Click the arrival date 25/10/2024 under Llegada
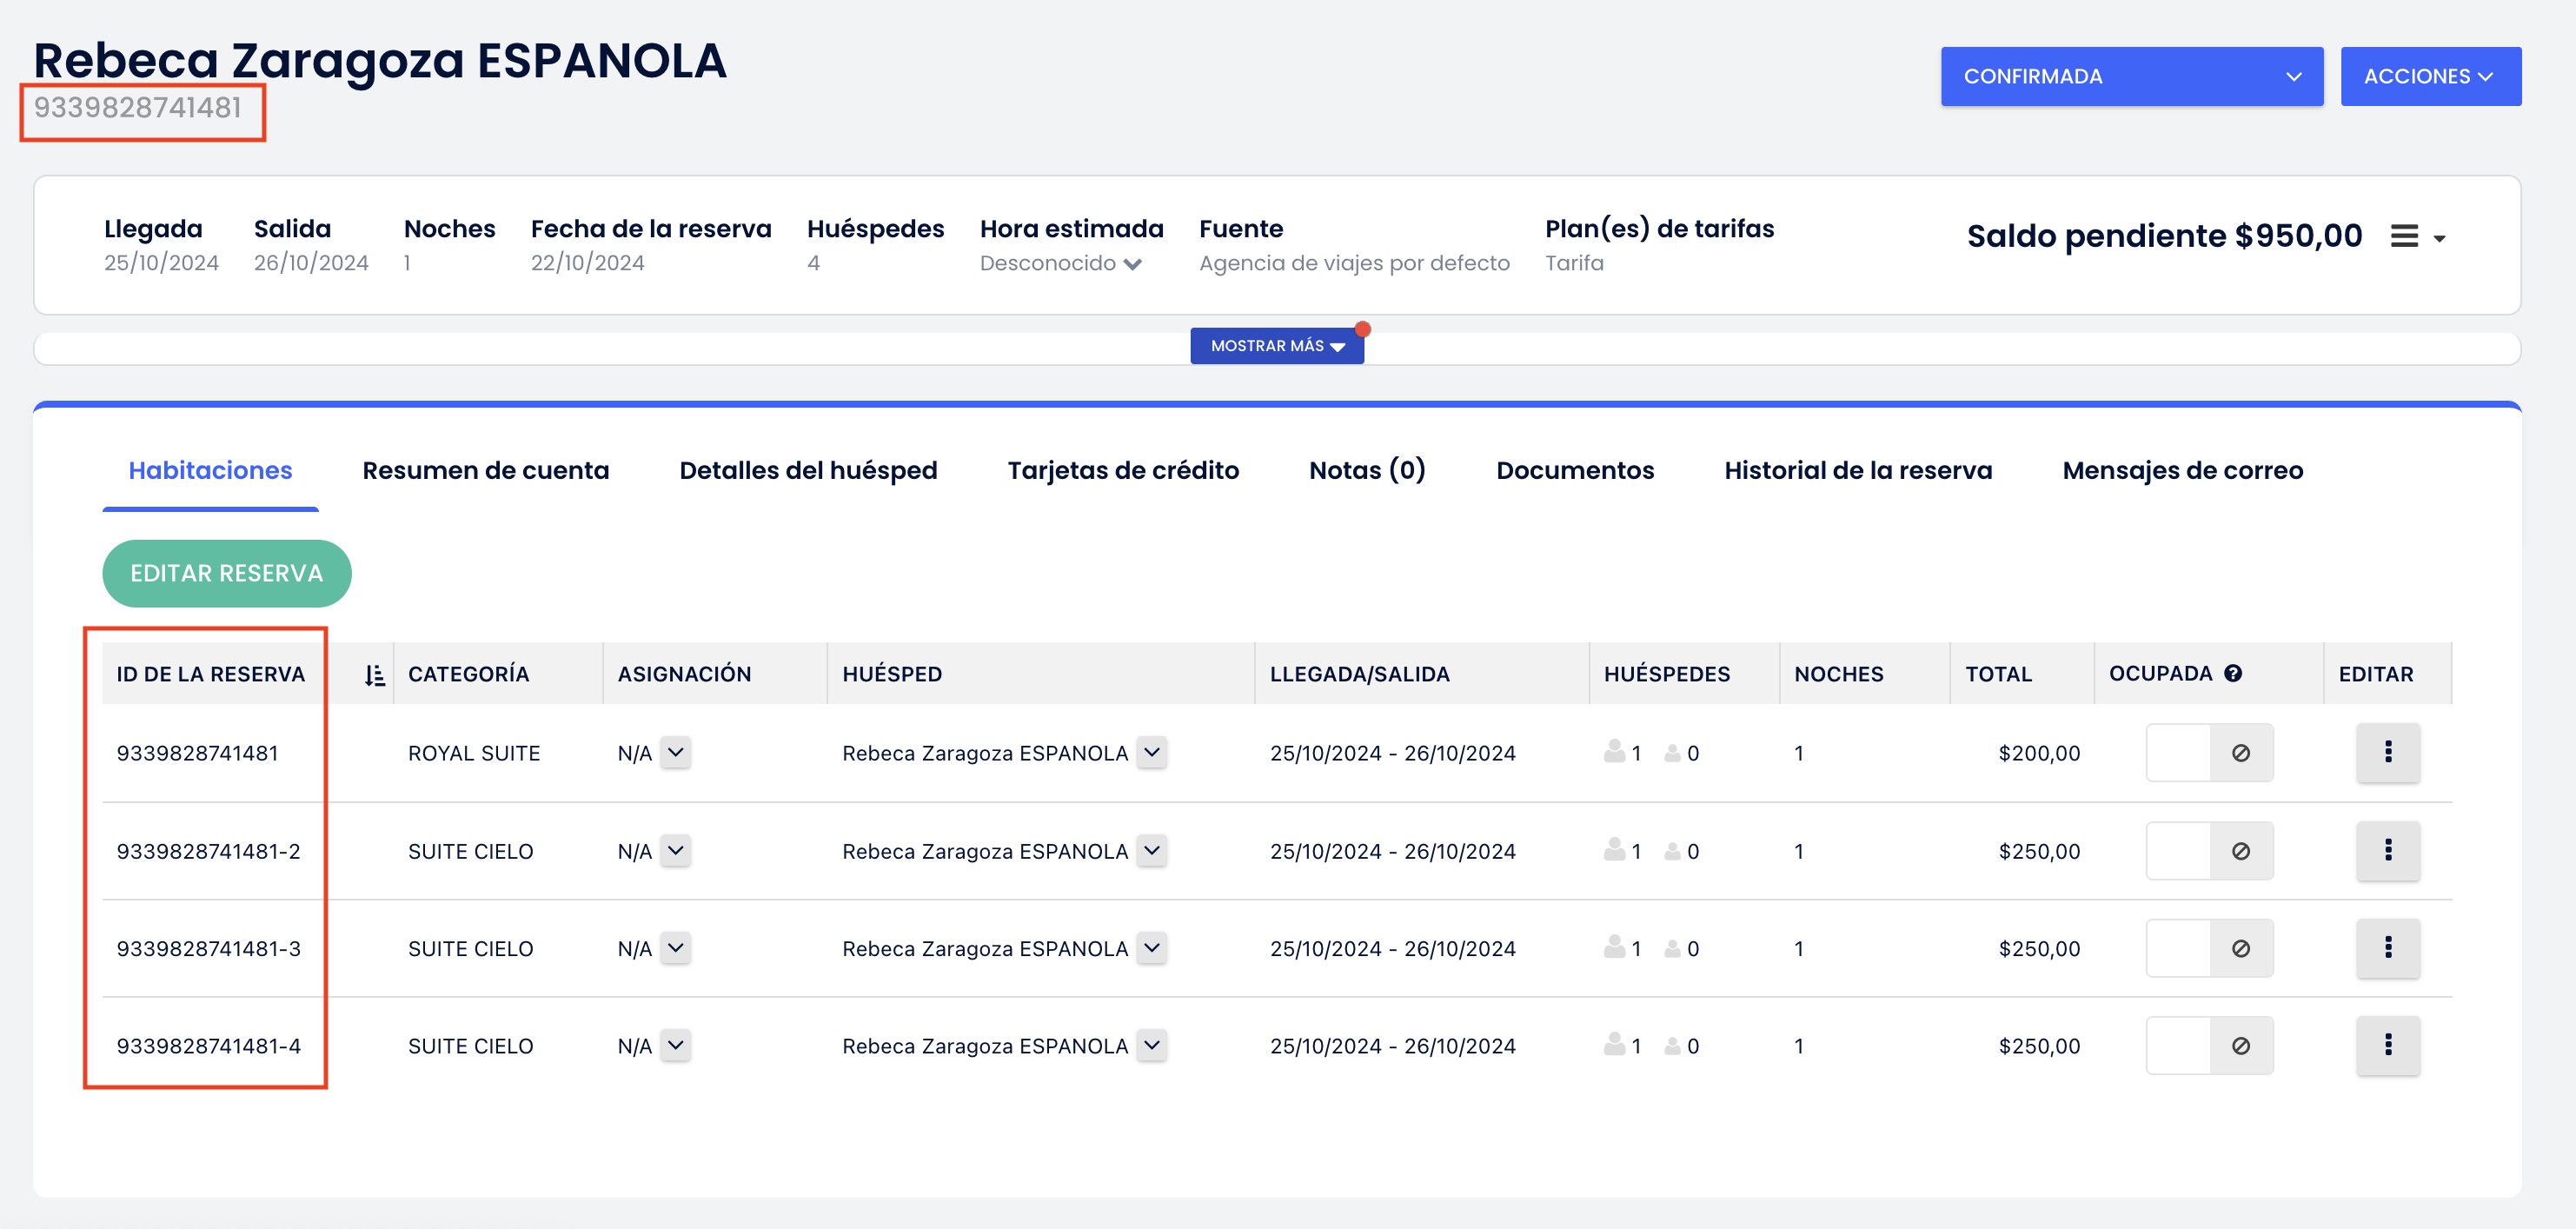2576x1229 pixels. point(161,263)
